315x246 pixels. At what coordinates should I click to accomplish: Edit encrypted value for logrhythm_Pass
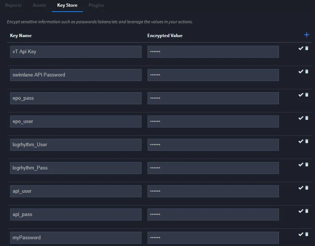click(213, 168)
